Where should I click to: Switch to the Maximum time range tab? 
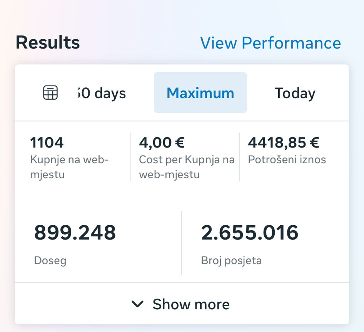coord(200,93)
